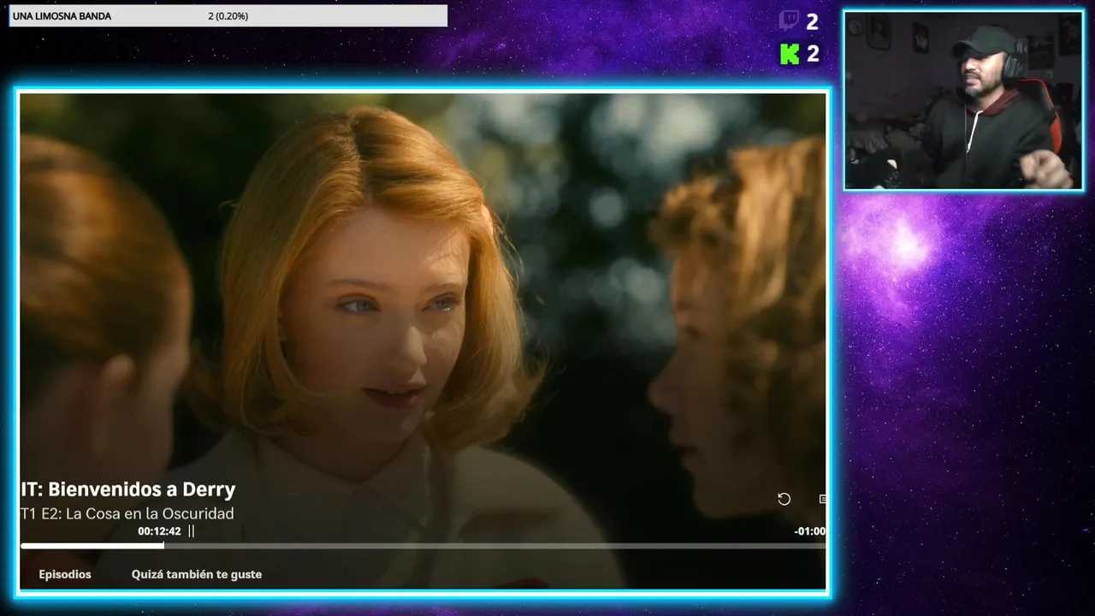Click the streamer webcam overlay

point(964,100)
